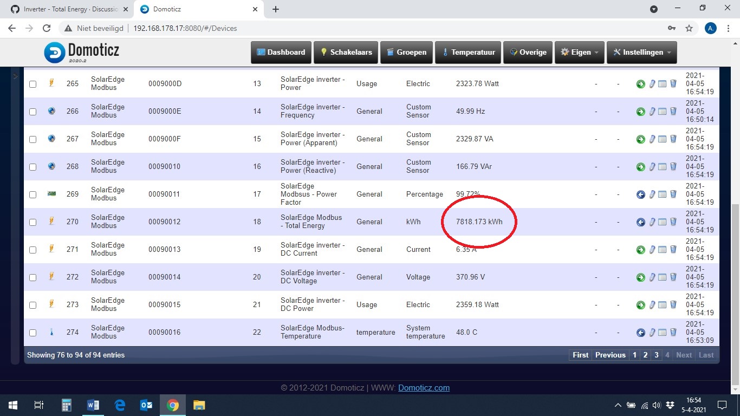Screen dimensions: 740x416
Task: Click blue arrow for Temperature row 274
Action: point(641,333)
